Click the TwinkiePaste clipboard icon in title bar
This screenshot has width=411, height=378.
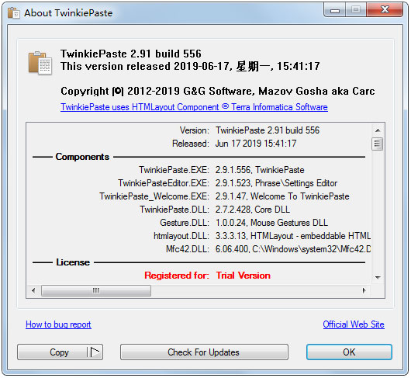pyautogui.click(x=14, y=13)
